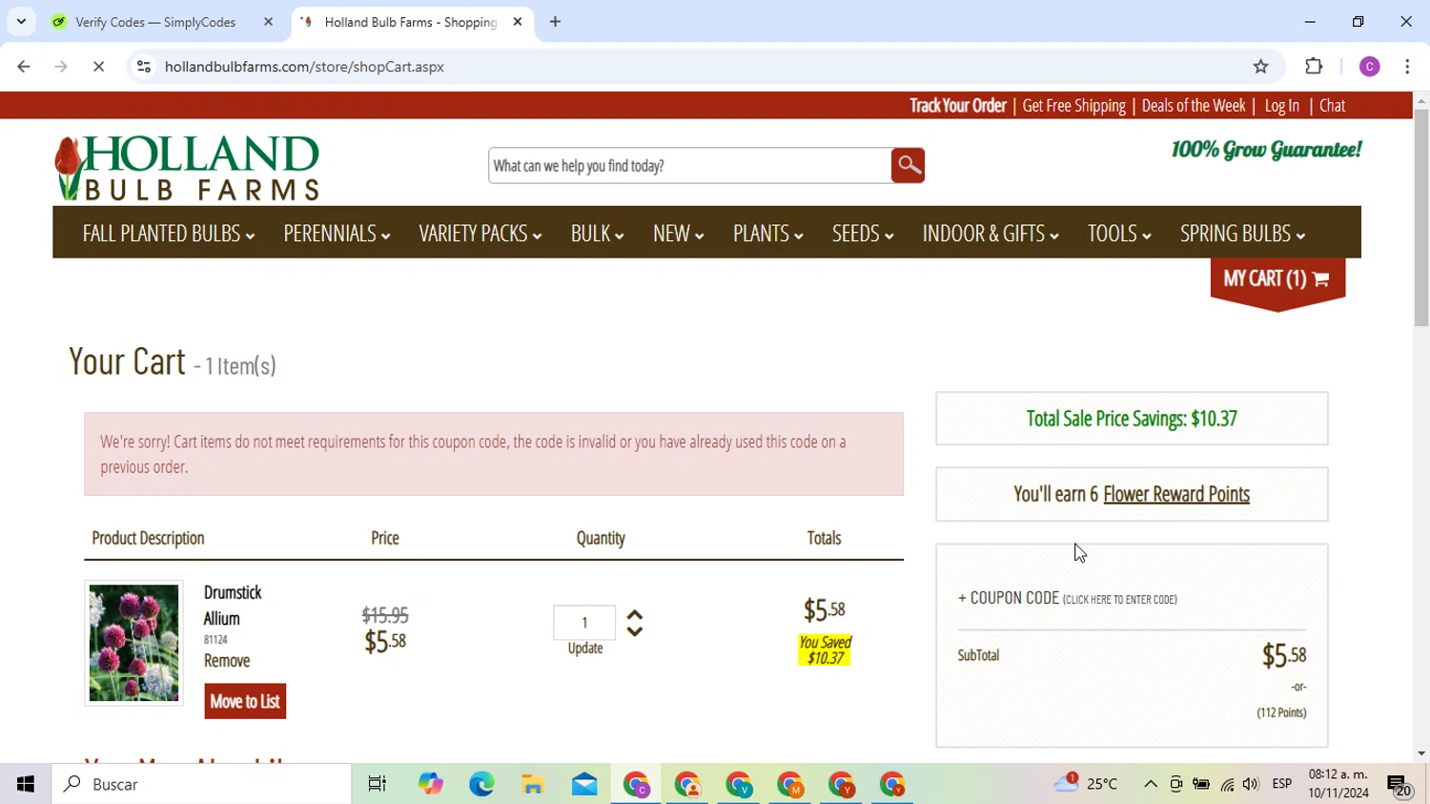Click the ESP language indicator
This screenshot has width=1430, height=804.
coord(1282,784)
